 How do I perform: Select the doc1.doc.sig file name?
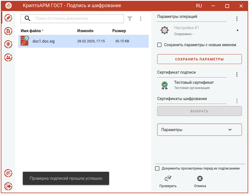44,42
